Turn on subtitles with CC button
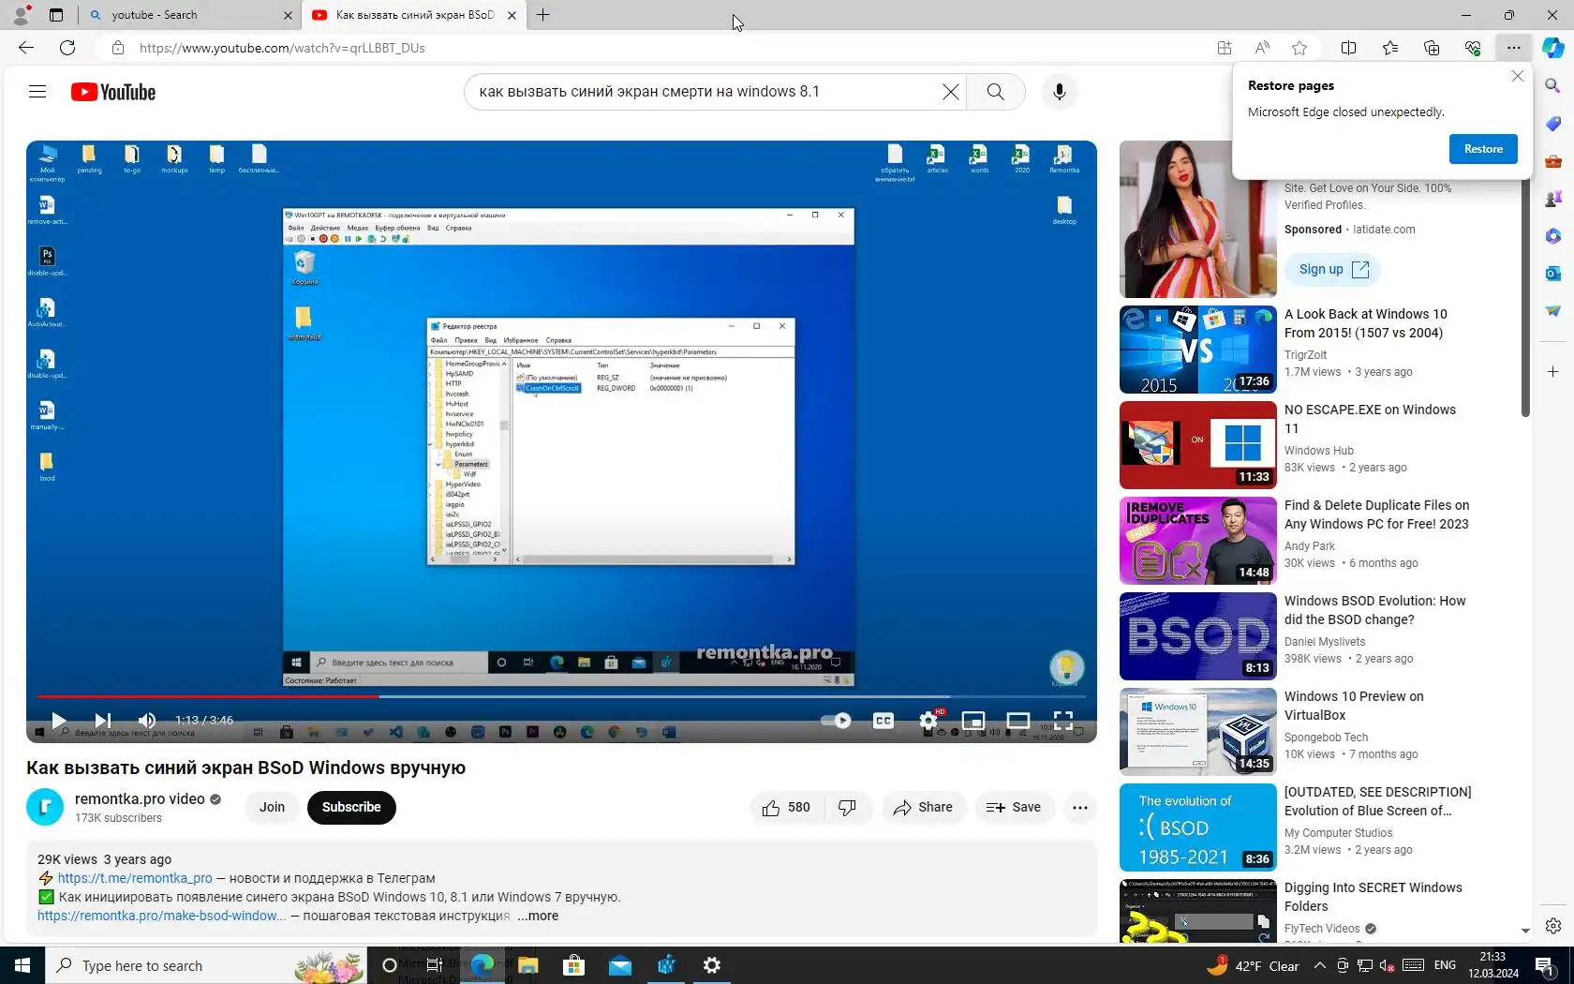This screenshot has height=984, width=1574. 884,720
